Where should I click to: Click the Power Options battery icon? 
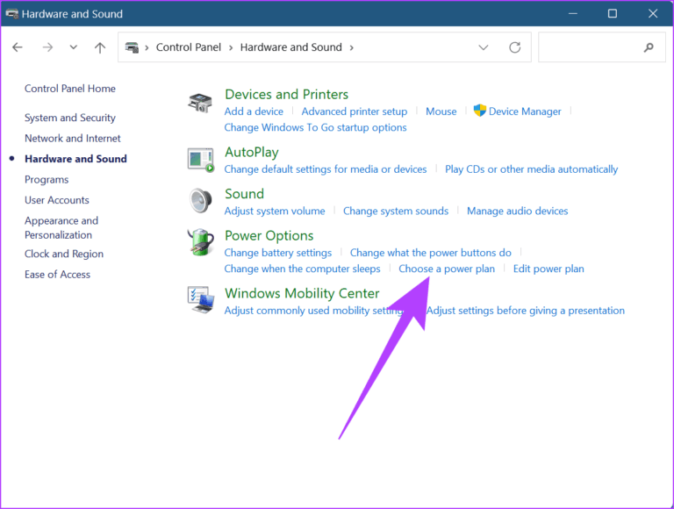[201, 242]
